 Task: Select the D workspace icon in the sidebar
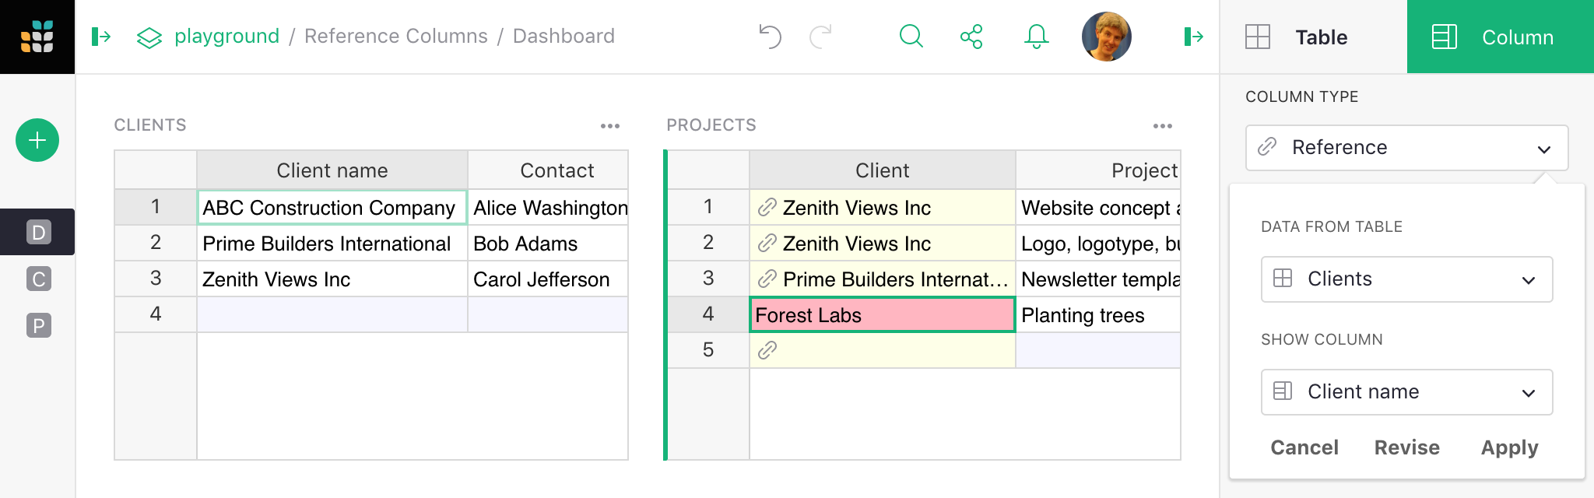click(37, 232)
